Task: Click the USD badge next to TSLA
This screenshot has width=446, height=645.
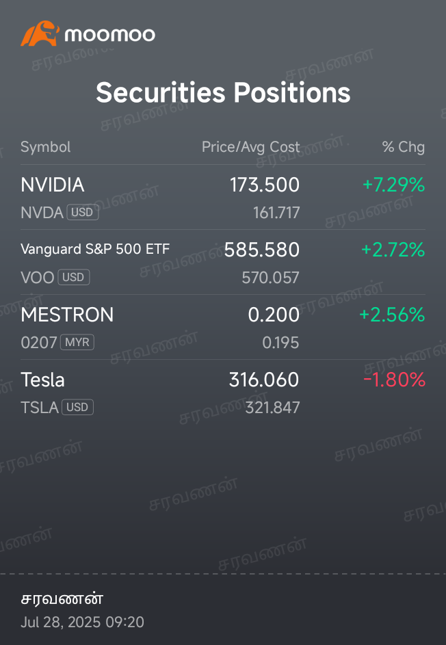Action: (x=78, y=407)
